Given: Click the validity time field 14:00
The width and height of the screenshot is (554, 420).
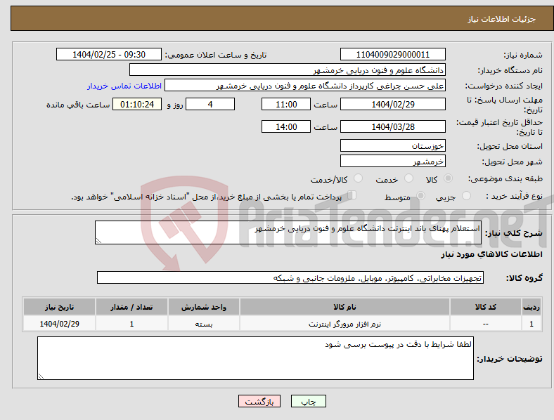Looking at the screenshot, I should click(286, 126).
